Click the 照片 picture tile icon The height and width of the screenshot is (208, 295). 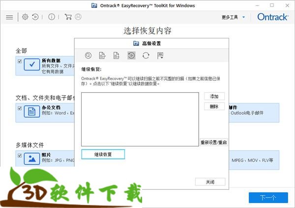click(x=32, y=159)
